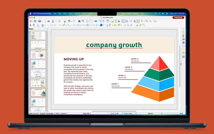Expand the special character dropdown arrow
The height and width of the screenshot is (134, 214).
point(129,21)
